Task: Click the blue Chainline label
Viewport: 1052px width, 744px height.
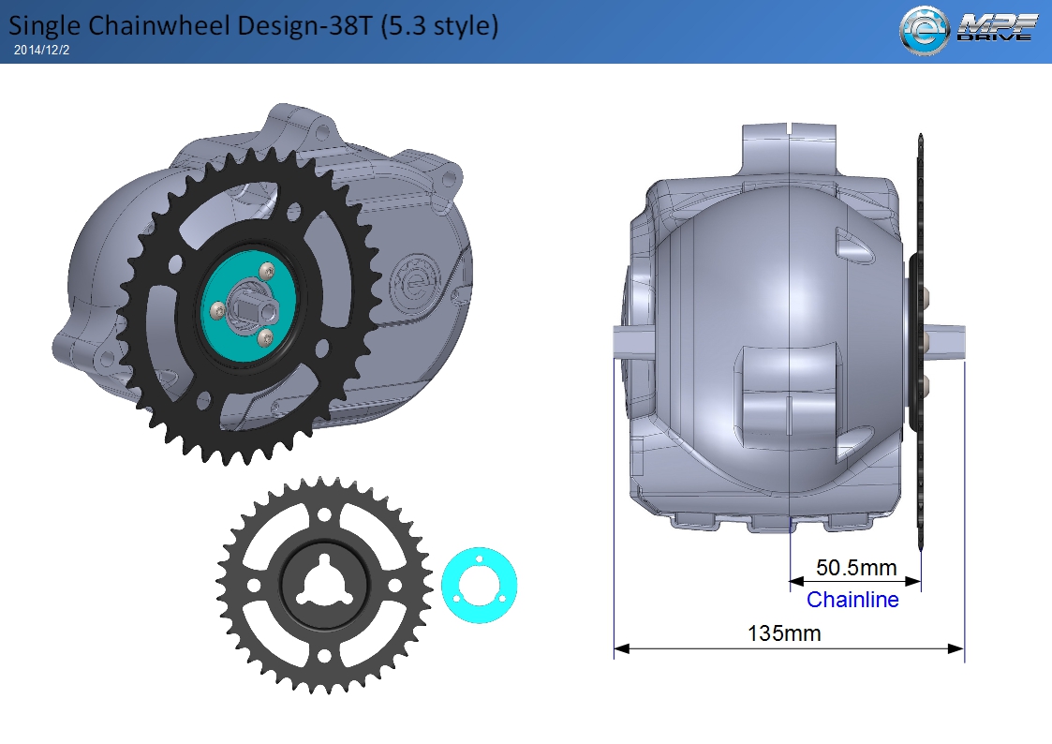Action: coord(852,599)
